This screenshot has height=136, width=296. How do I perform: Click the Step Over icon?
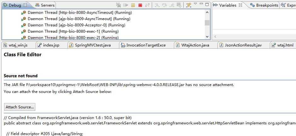coord(164,5)
